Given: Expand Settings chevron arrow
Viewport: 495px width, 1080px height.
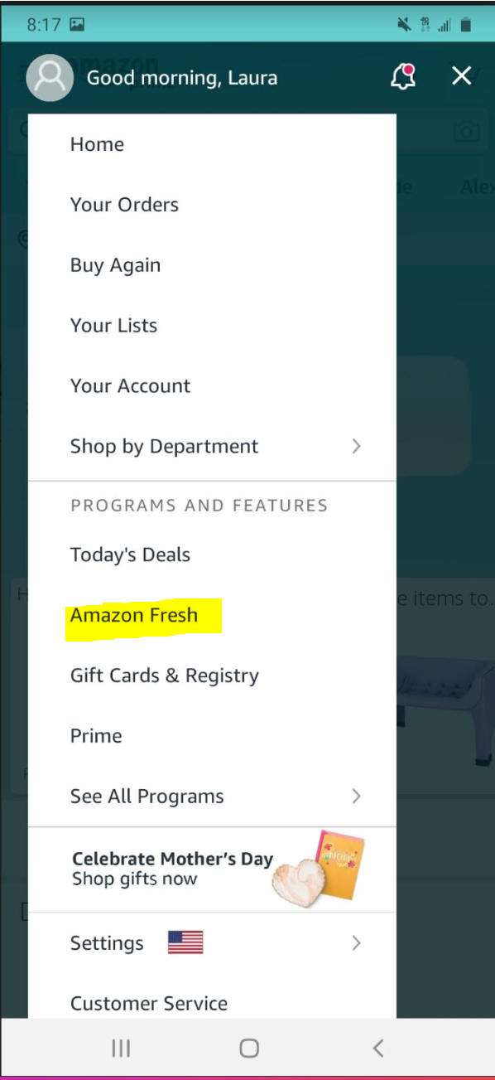Looking at the screenshot, I should click(x=357, y=942).
